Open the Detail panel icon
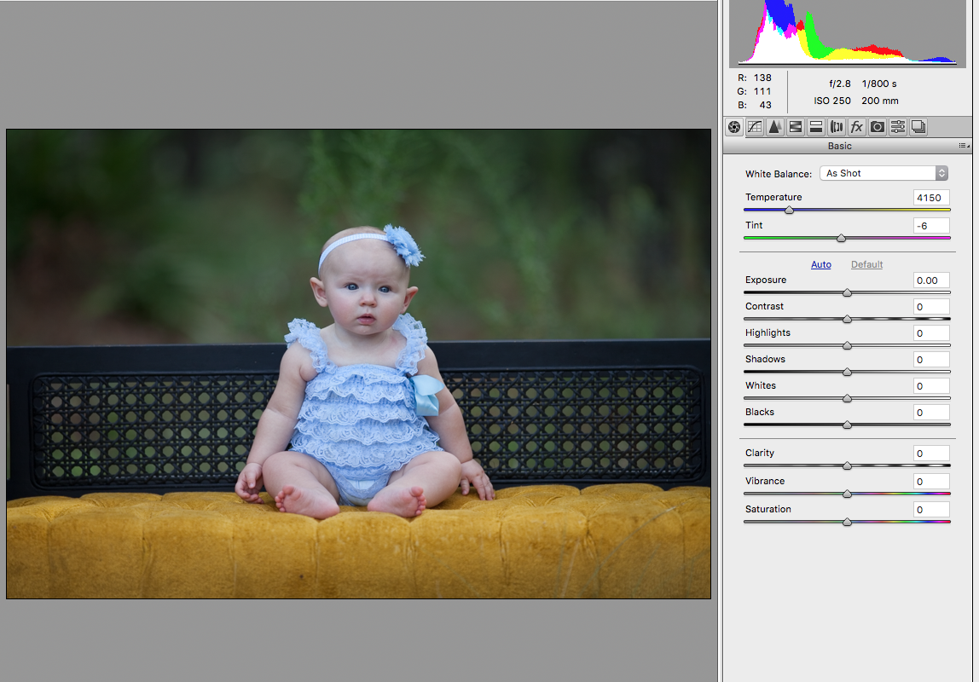Image resolution: width=979 pixels, height=682 pixels. point(775,127)
